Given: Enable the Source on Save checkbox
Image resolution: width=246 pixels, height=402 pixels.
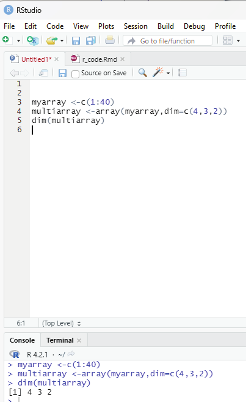Looking at the screenshot, I should point(75,74).
